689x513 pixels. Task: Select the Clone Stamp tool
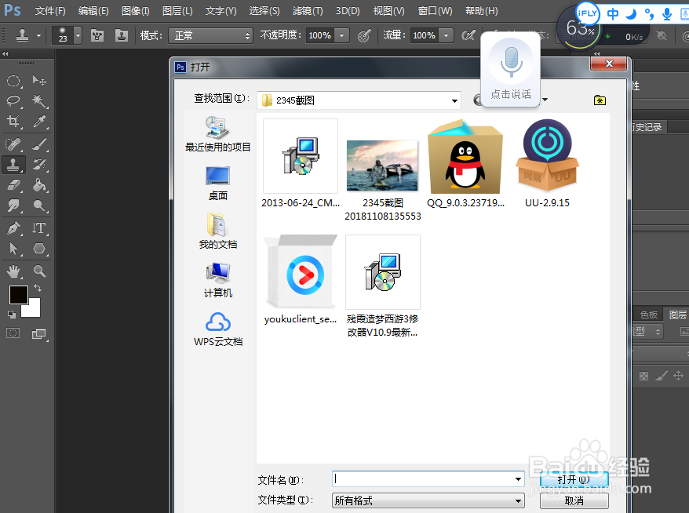click(13, 165)
